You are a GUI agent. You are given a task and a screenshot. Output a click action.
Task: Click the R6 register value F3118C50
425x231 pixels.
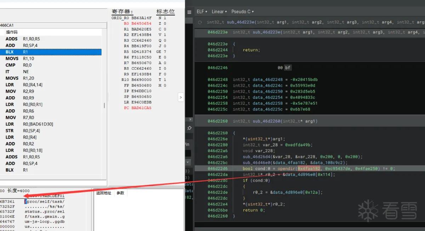pyautogui.click(x=141, y=57)
